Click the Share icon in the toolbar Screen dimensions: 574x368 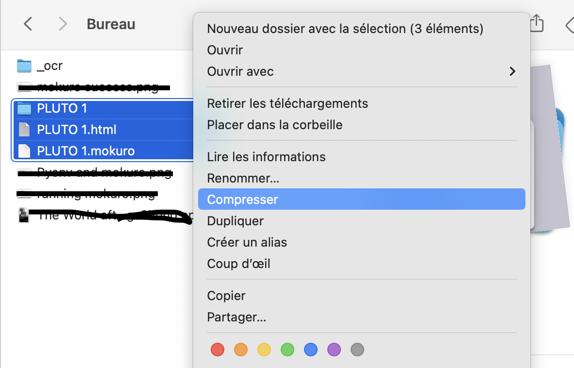pos(537,23)
